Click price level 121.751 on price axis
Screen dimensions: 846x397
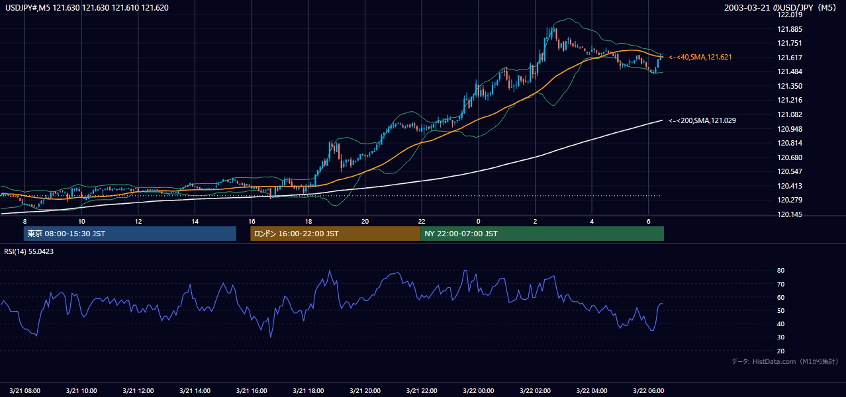[790, 43]
